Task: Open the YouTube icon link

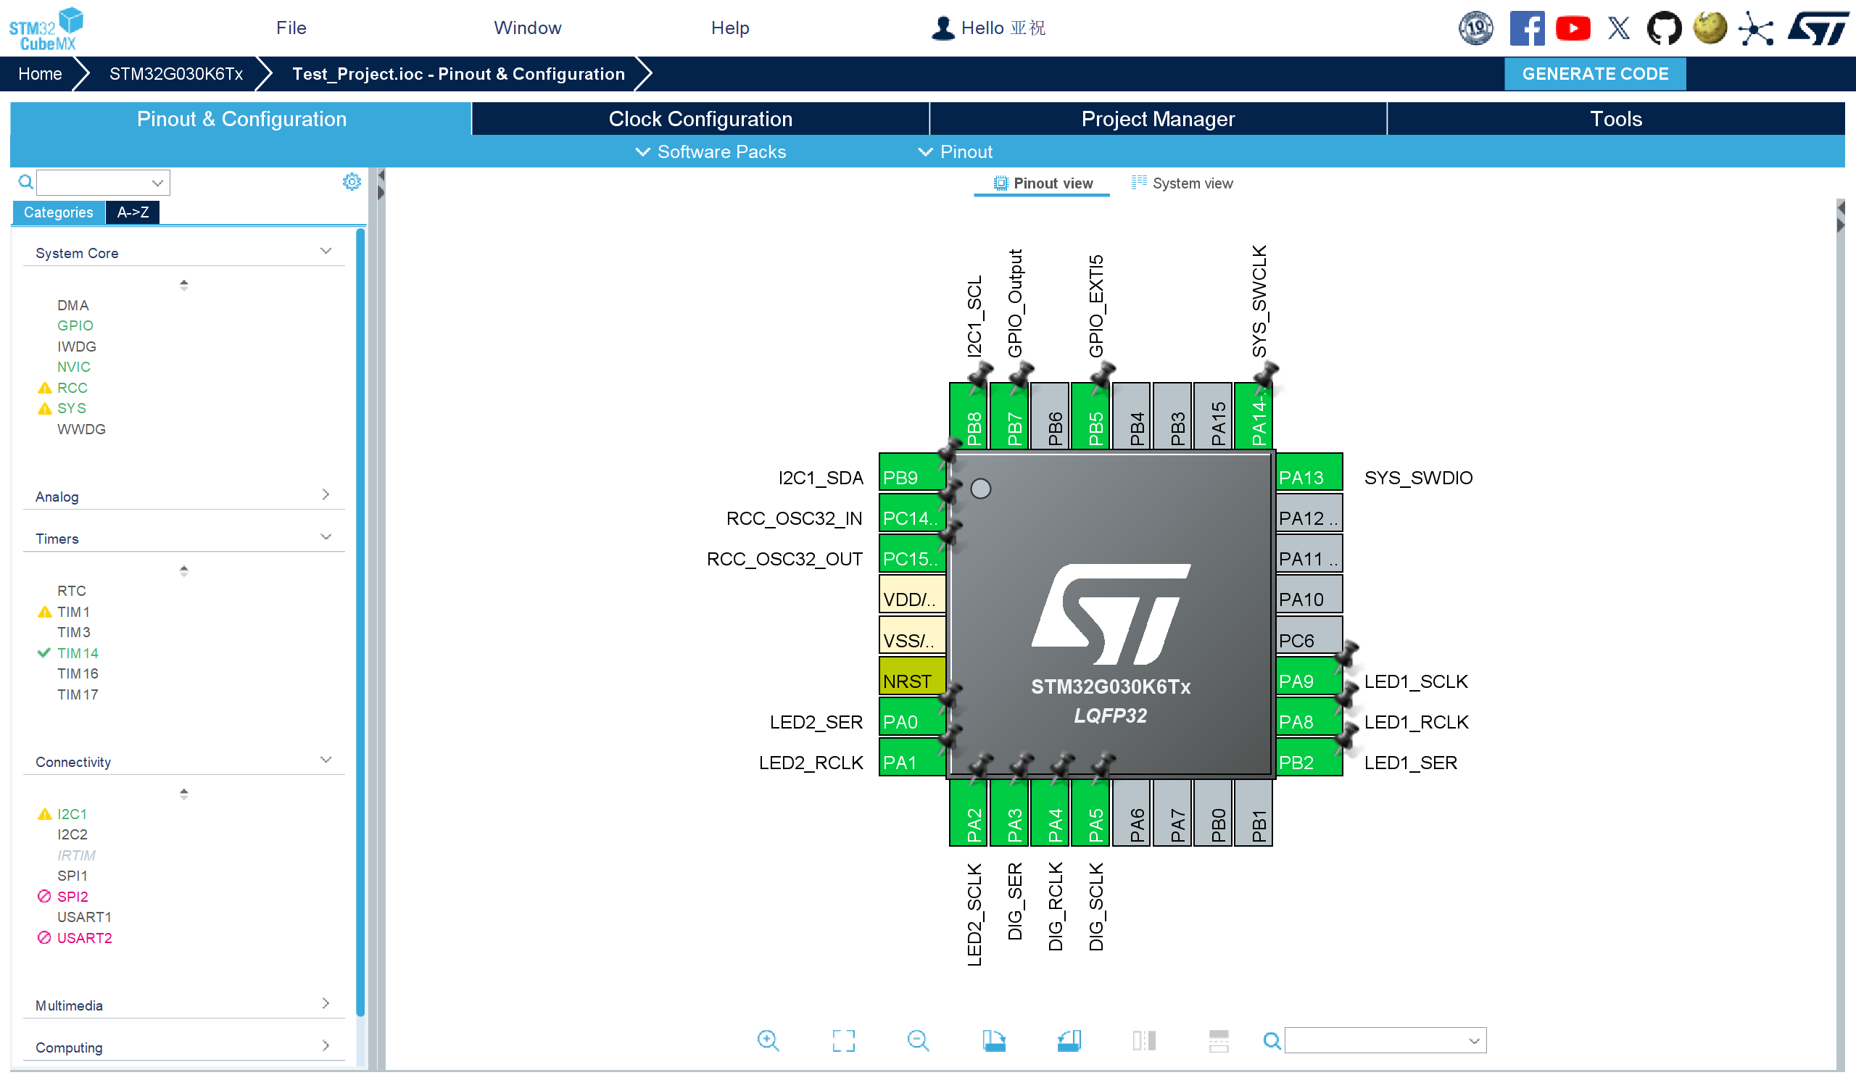Action: [1573, 29]
